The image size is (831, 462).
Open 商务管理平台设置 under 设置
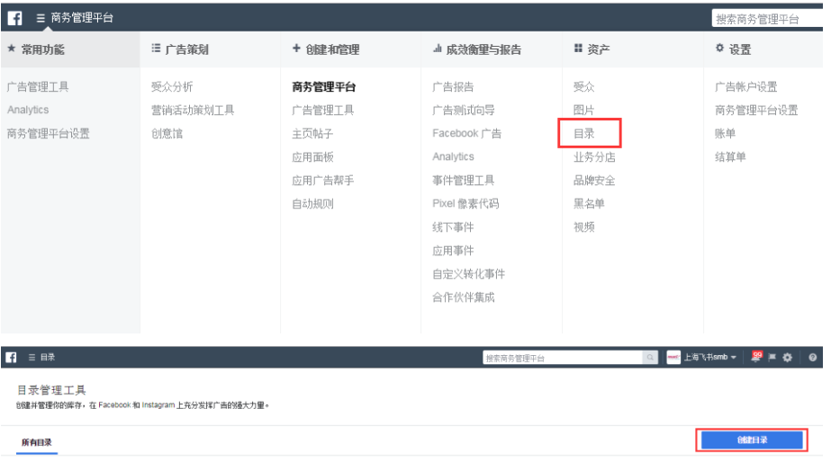click(x=756, y=110)
